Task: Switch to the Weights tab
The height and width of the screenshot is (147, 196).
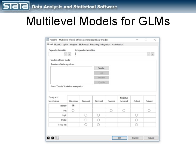Action: pyautogui.click(x=73, y=44)
